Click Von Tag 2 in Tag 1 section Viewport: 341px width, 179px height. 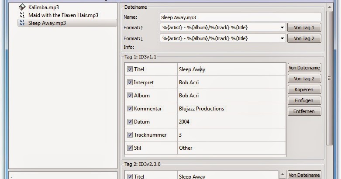[304, 79]
